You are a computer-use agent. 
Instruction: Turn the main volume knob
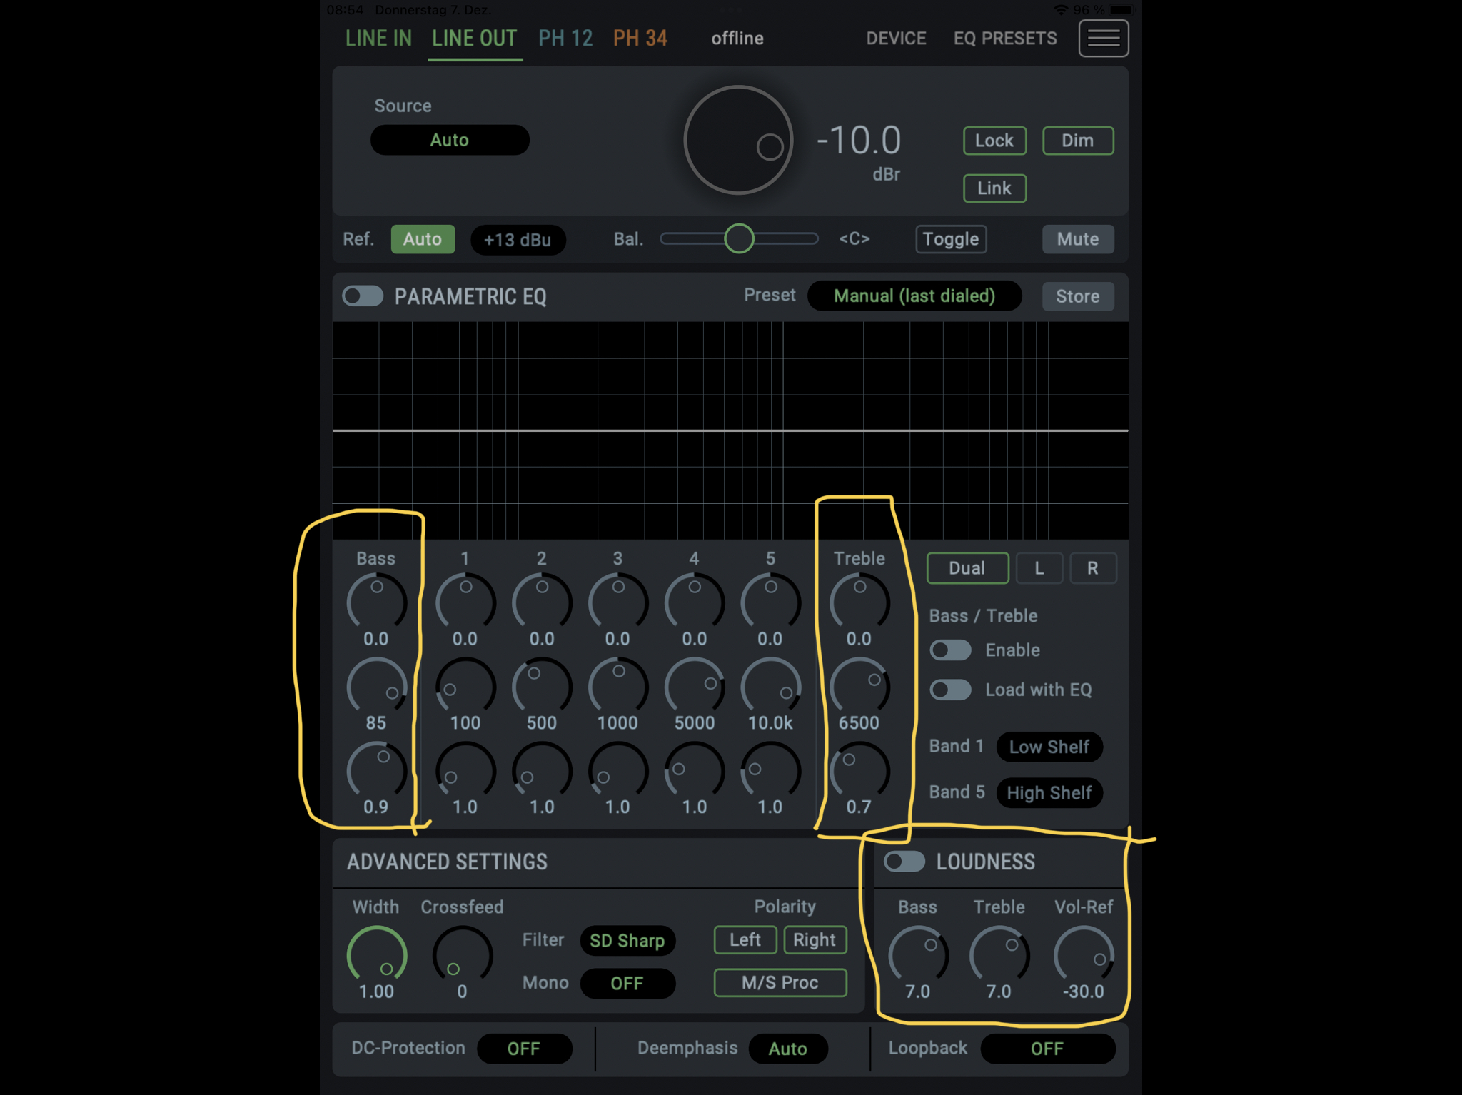[x=738, y=140]
